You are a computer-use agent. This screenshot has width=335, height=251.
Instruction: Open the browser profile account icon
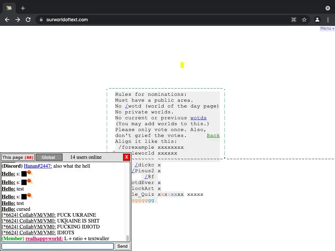[317, 20]
